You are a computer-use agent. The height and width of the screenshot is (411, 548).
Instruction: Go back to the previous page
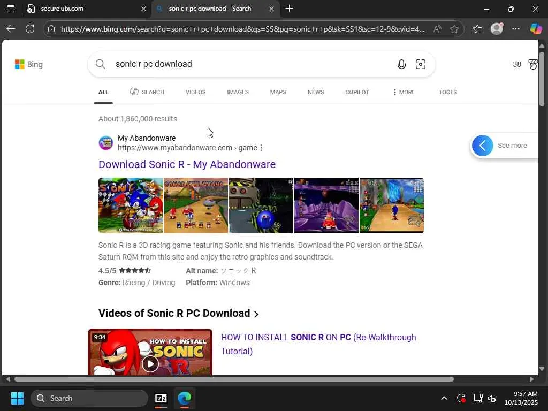(x=11, y=29)
